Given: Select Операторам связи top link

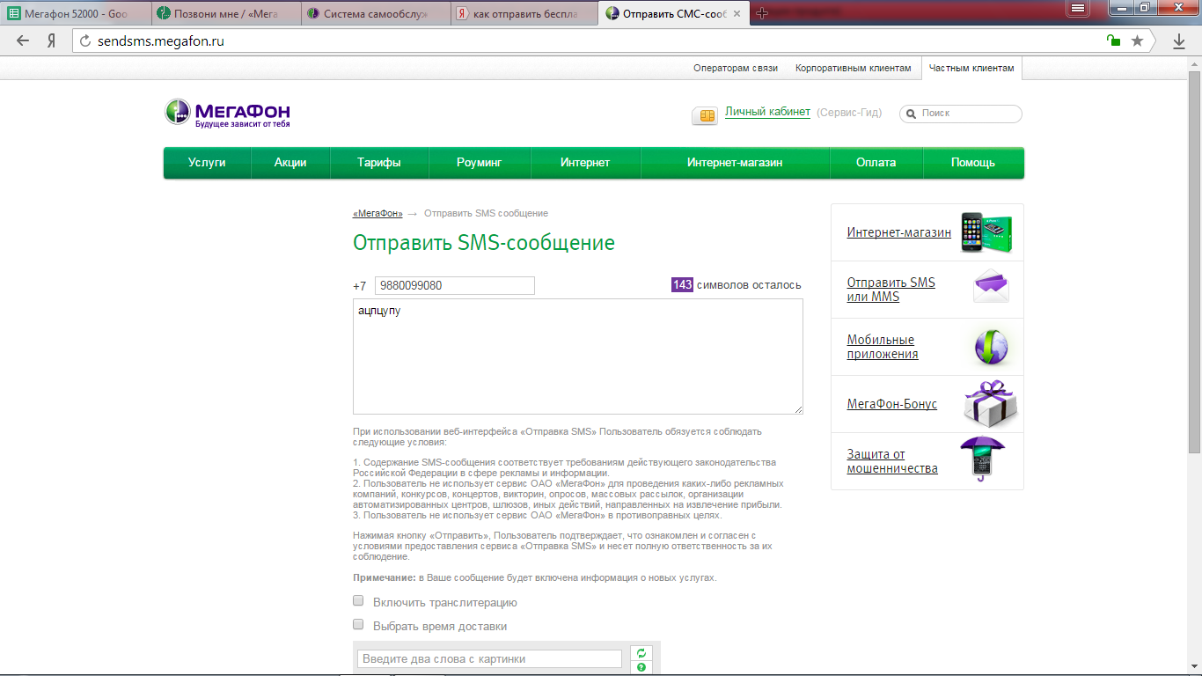Looking at the screenshot, I should click(x=736, y=68).
